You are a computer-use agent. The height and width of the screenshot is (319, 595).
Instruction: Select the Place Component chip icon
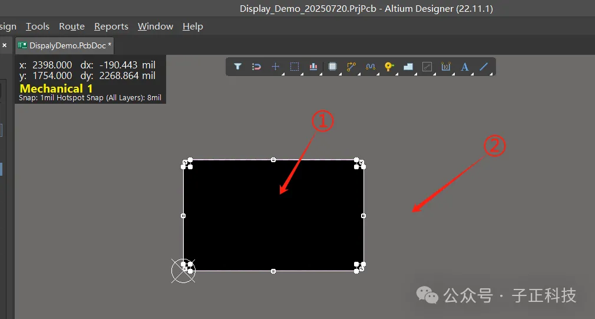pos(332,67)
